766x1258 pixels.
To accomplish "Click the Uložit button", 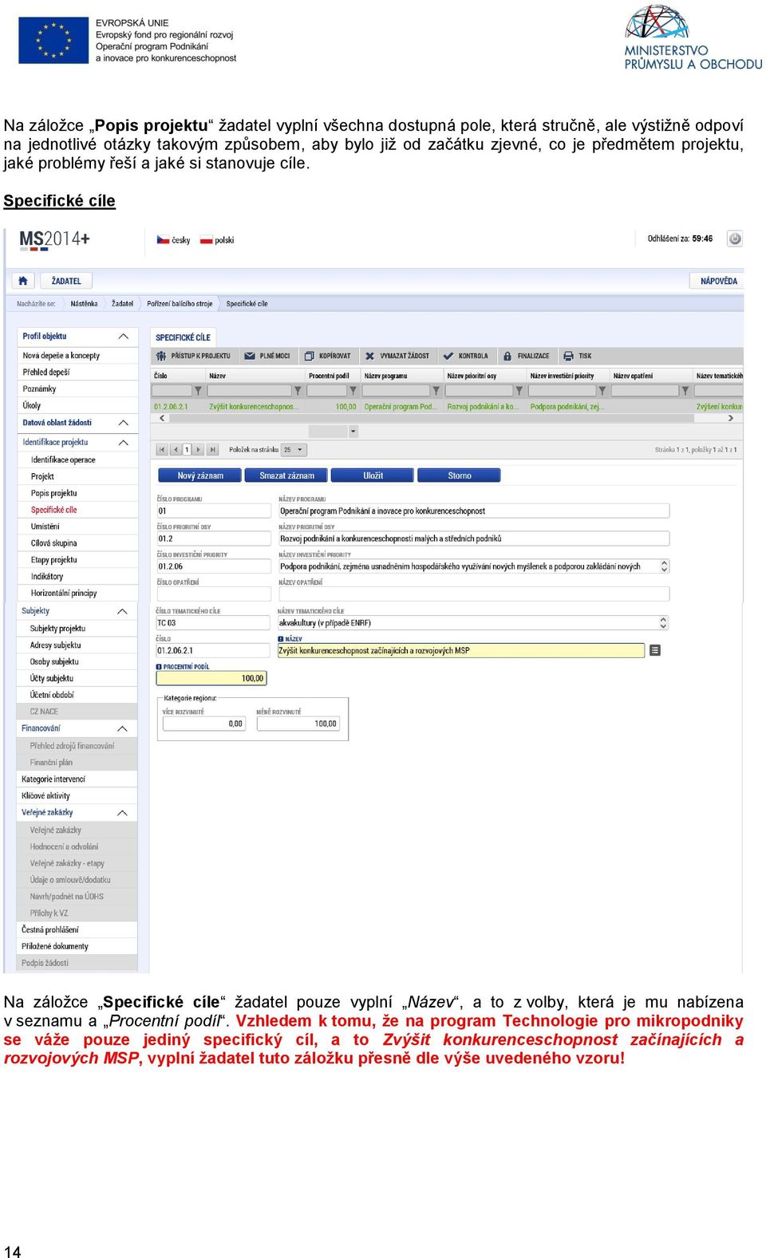I will tap(373, 475).
